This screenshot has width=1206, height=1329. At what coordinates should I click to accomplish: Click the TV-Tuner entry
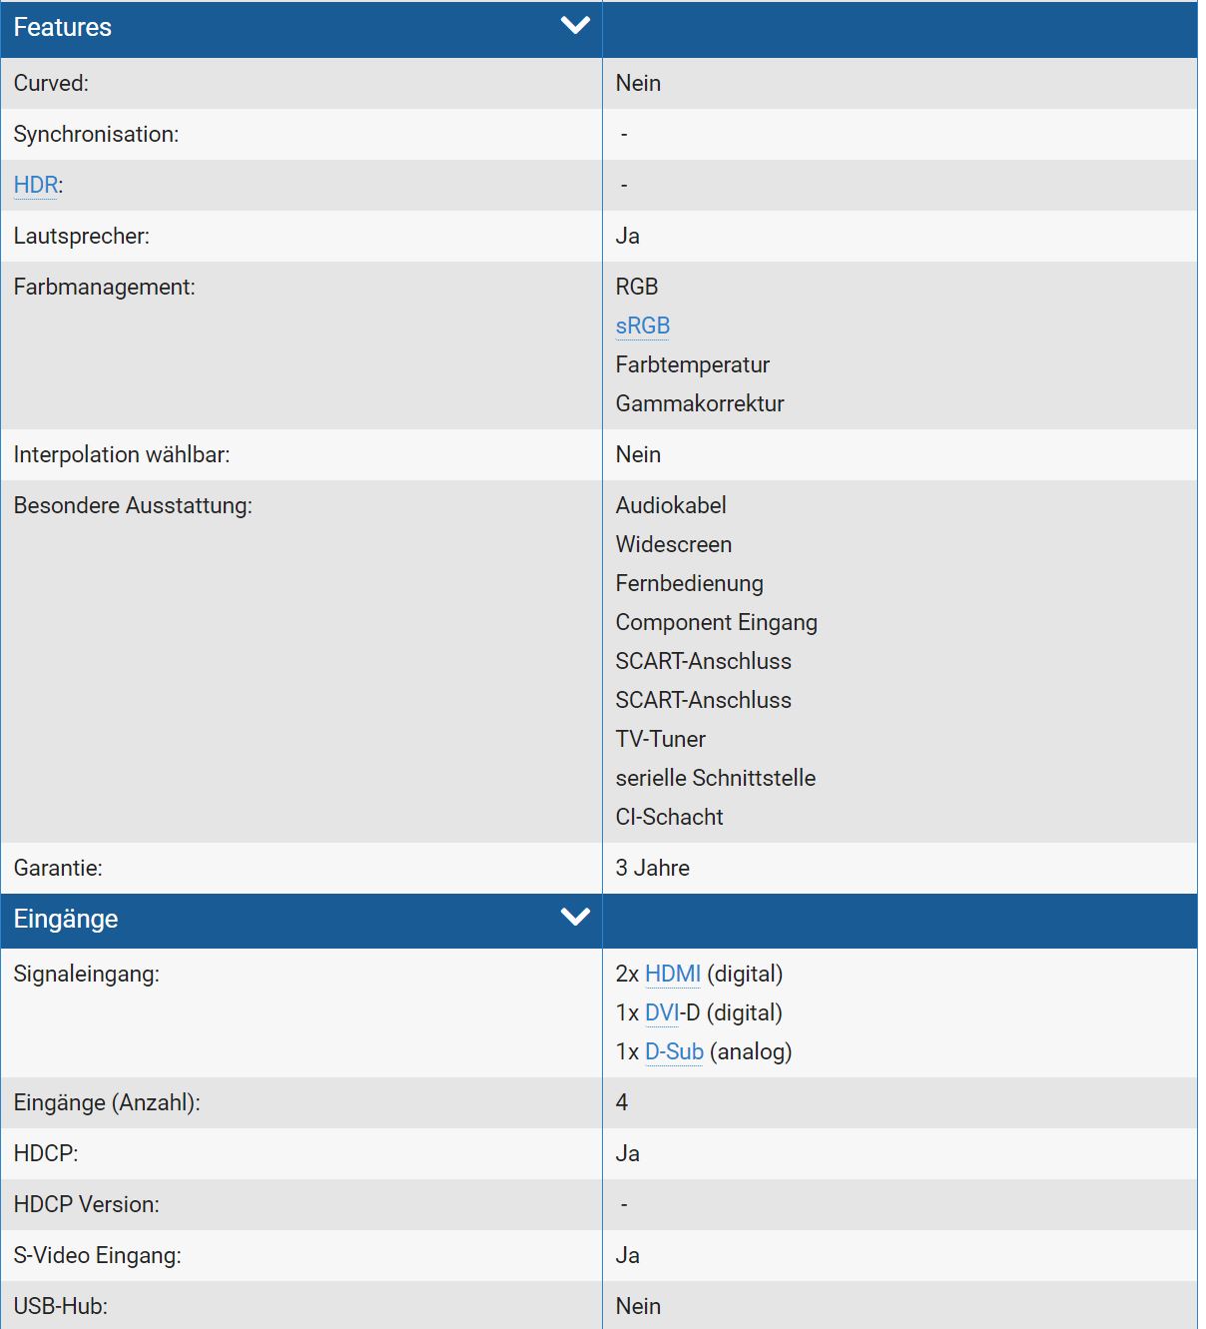660,740
